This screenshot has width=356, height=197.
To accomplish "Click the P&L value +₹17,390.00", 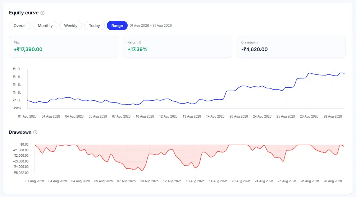I will point(28,49).
